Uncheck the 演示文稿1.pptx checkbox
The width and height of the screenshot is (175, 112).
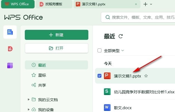point(99,76)
